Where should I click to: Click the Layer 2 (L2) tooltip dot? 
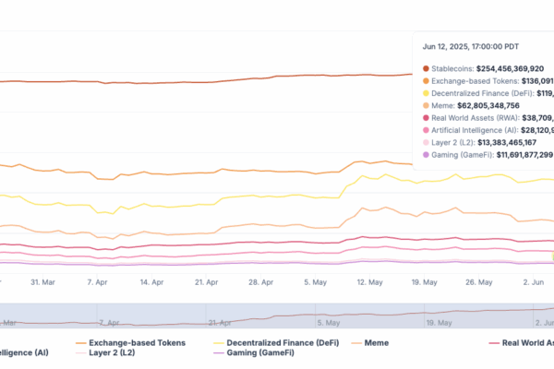click(x=426, y=143)
